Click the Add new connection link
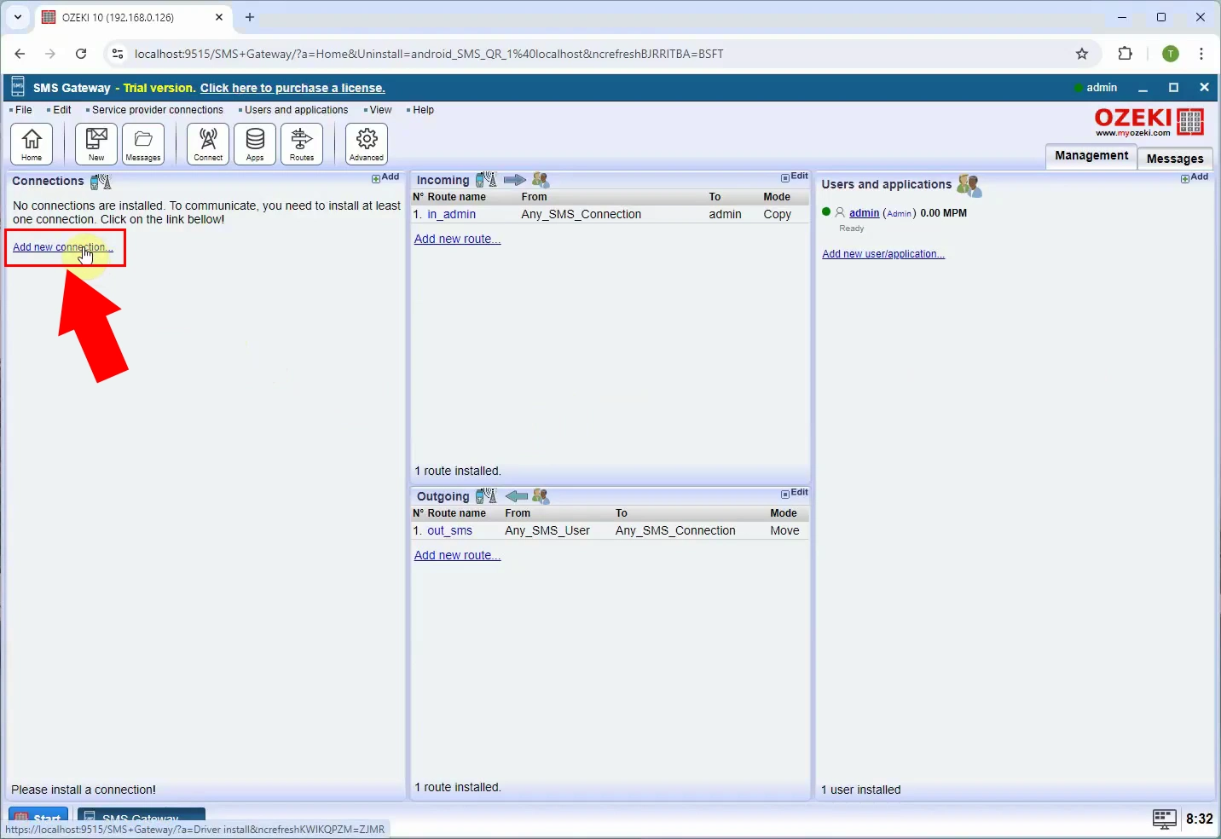Screen dimensions: 1221x839 pyautogui.click(x=62, y=247)
